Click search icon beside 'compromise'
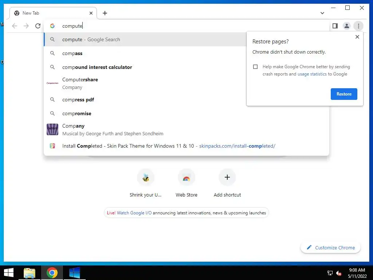The width and height of the screenshot is (373, 280). tap(52, 113)
